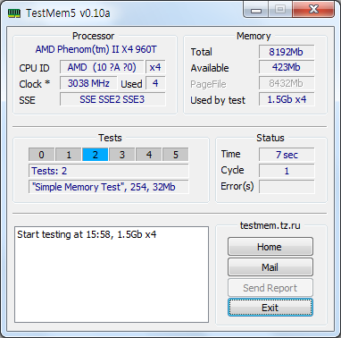Click the Used cores value 4
Viewport: 341px width, 338px height.
(155, 83)
